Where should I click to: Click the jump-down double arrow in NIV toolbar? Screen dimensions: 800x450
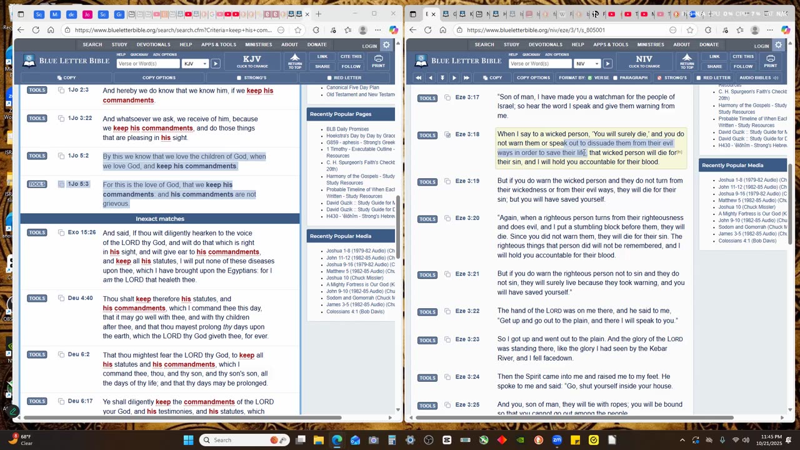442,77
